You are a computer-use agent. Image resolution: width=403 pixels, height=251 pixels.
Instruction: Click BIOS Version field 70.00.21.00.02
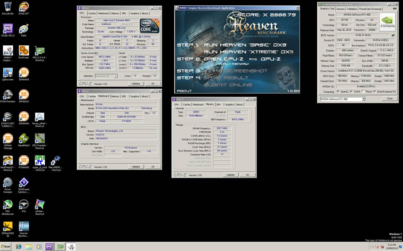tap(363, 35)
